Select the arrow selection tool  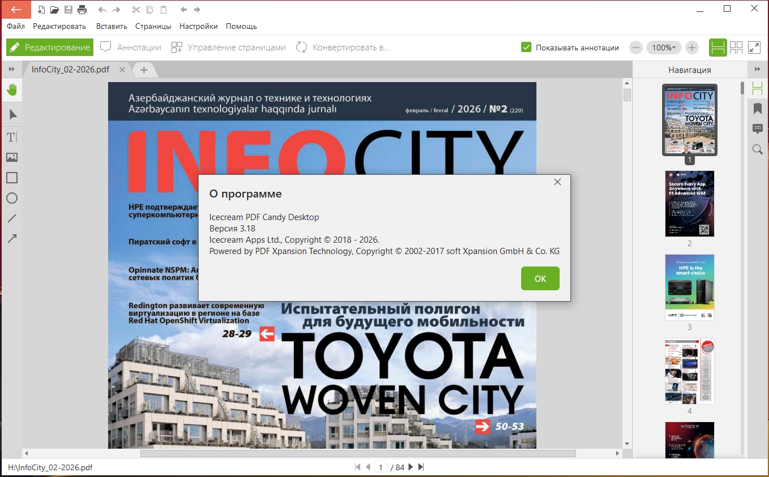[x=12, y=115]
